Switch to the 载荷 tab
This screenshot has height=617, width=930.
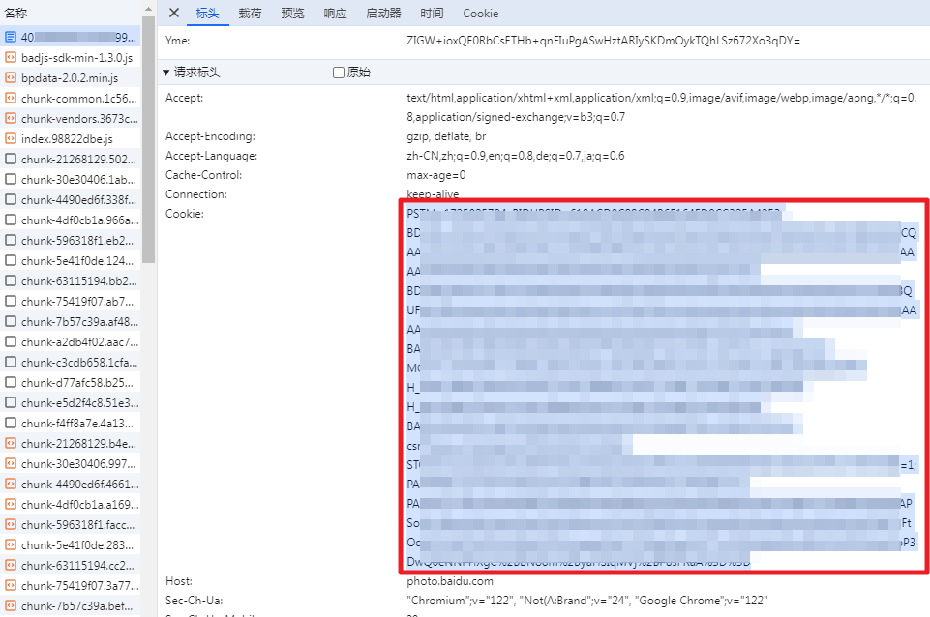point(251,14)
